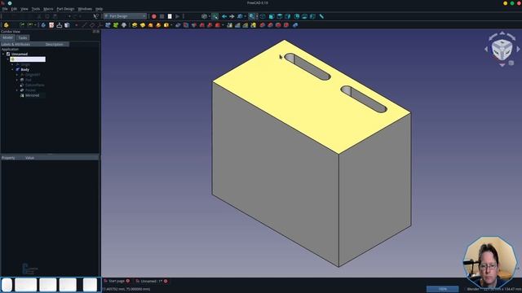Set view to right

click(x=288, y=16)
